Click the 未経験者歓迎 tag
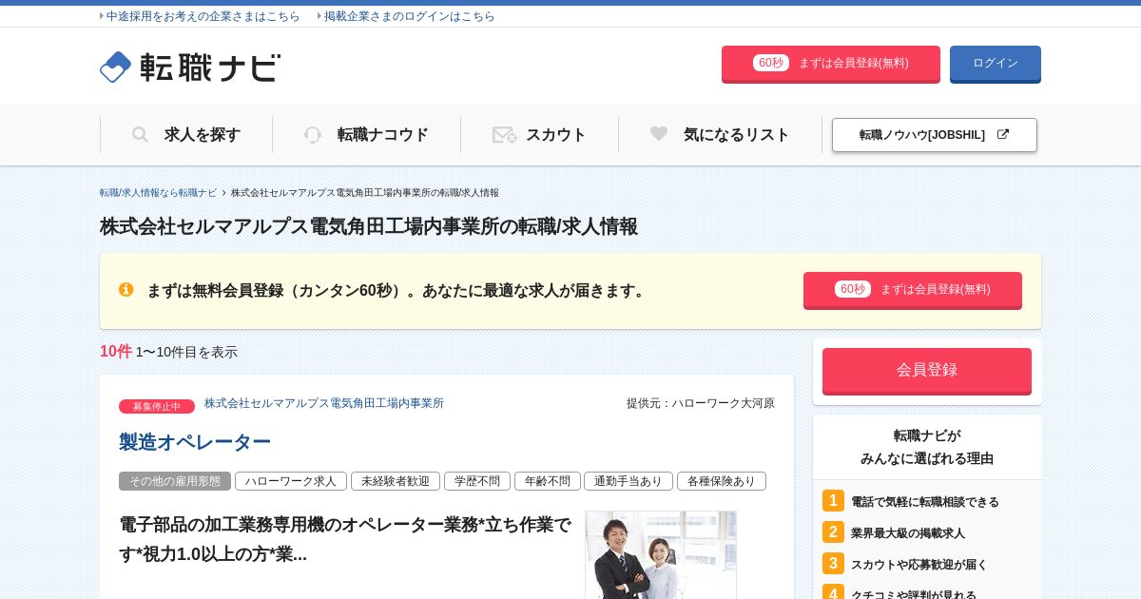This screenshot has width=1141, height=599. point(396,481)
